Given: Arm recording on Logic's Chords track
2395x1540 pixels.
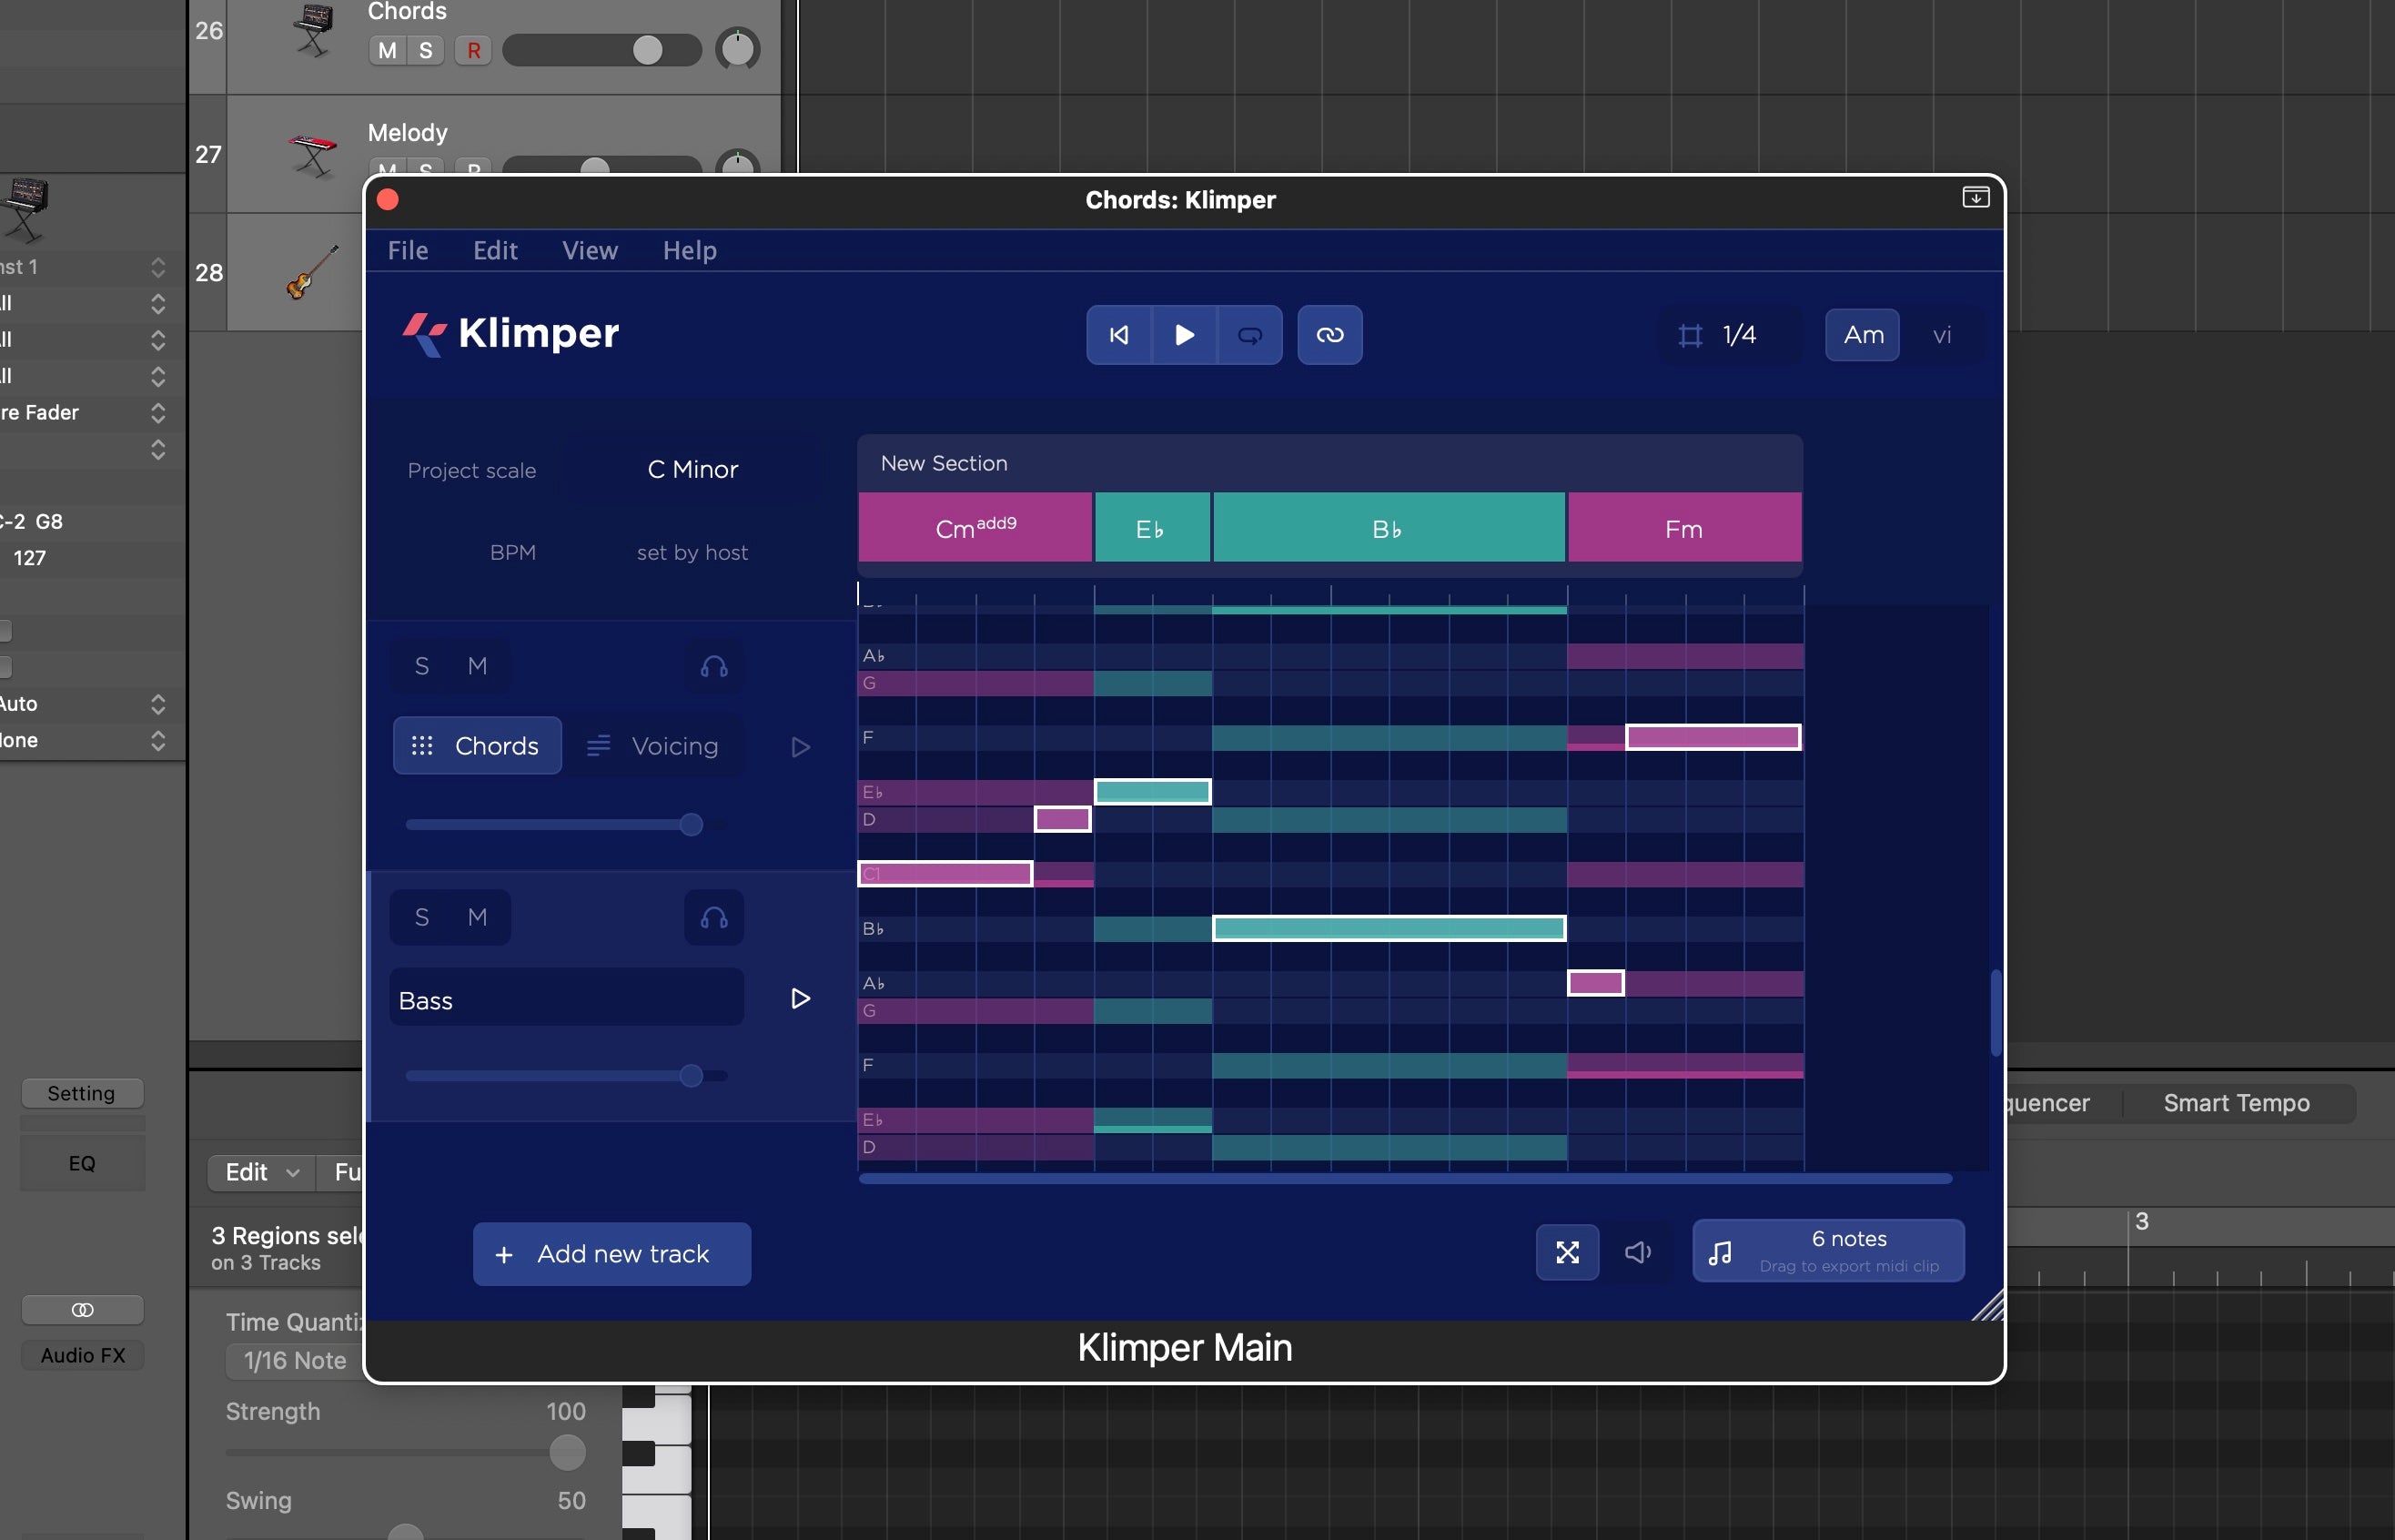Looking at the screenshot, I should [x=473, y=50].
